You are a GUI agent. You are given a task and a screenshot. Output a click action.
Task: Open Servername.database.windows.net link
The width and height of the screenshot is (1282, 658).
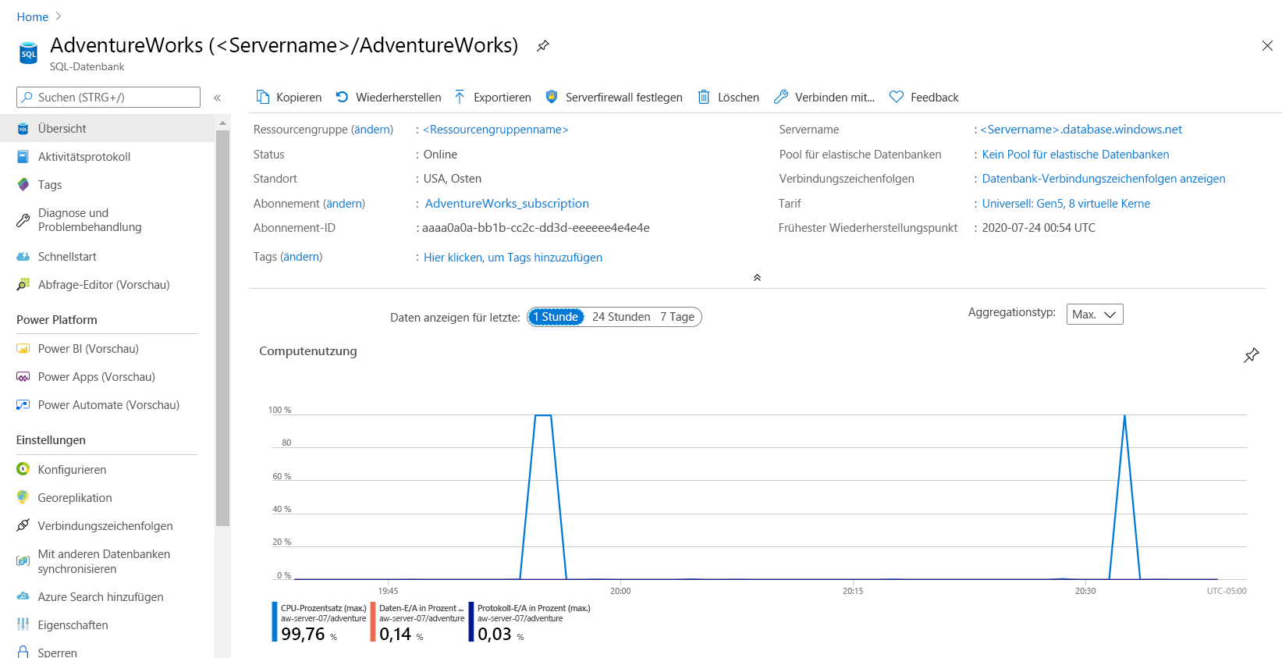pos(1081,130)
